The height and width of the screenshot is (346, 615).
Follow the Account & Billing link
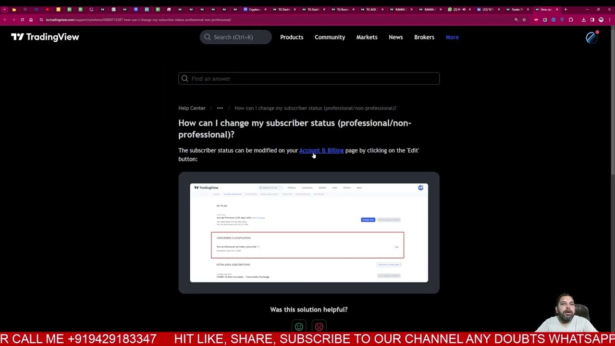(x=321, y=150)
